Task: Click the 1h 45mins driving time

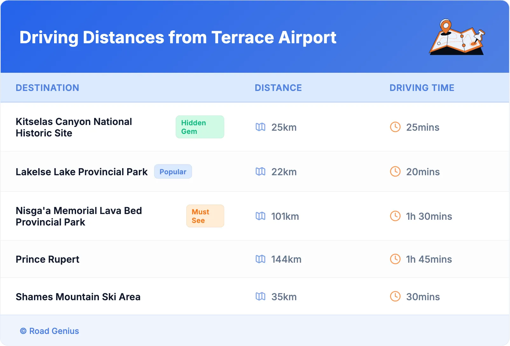Action: tap(429, 259)
